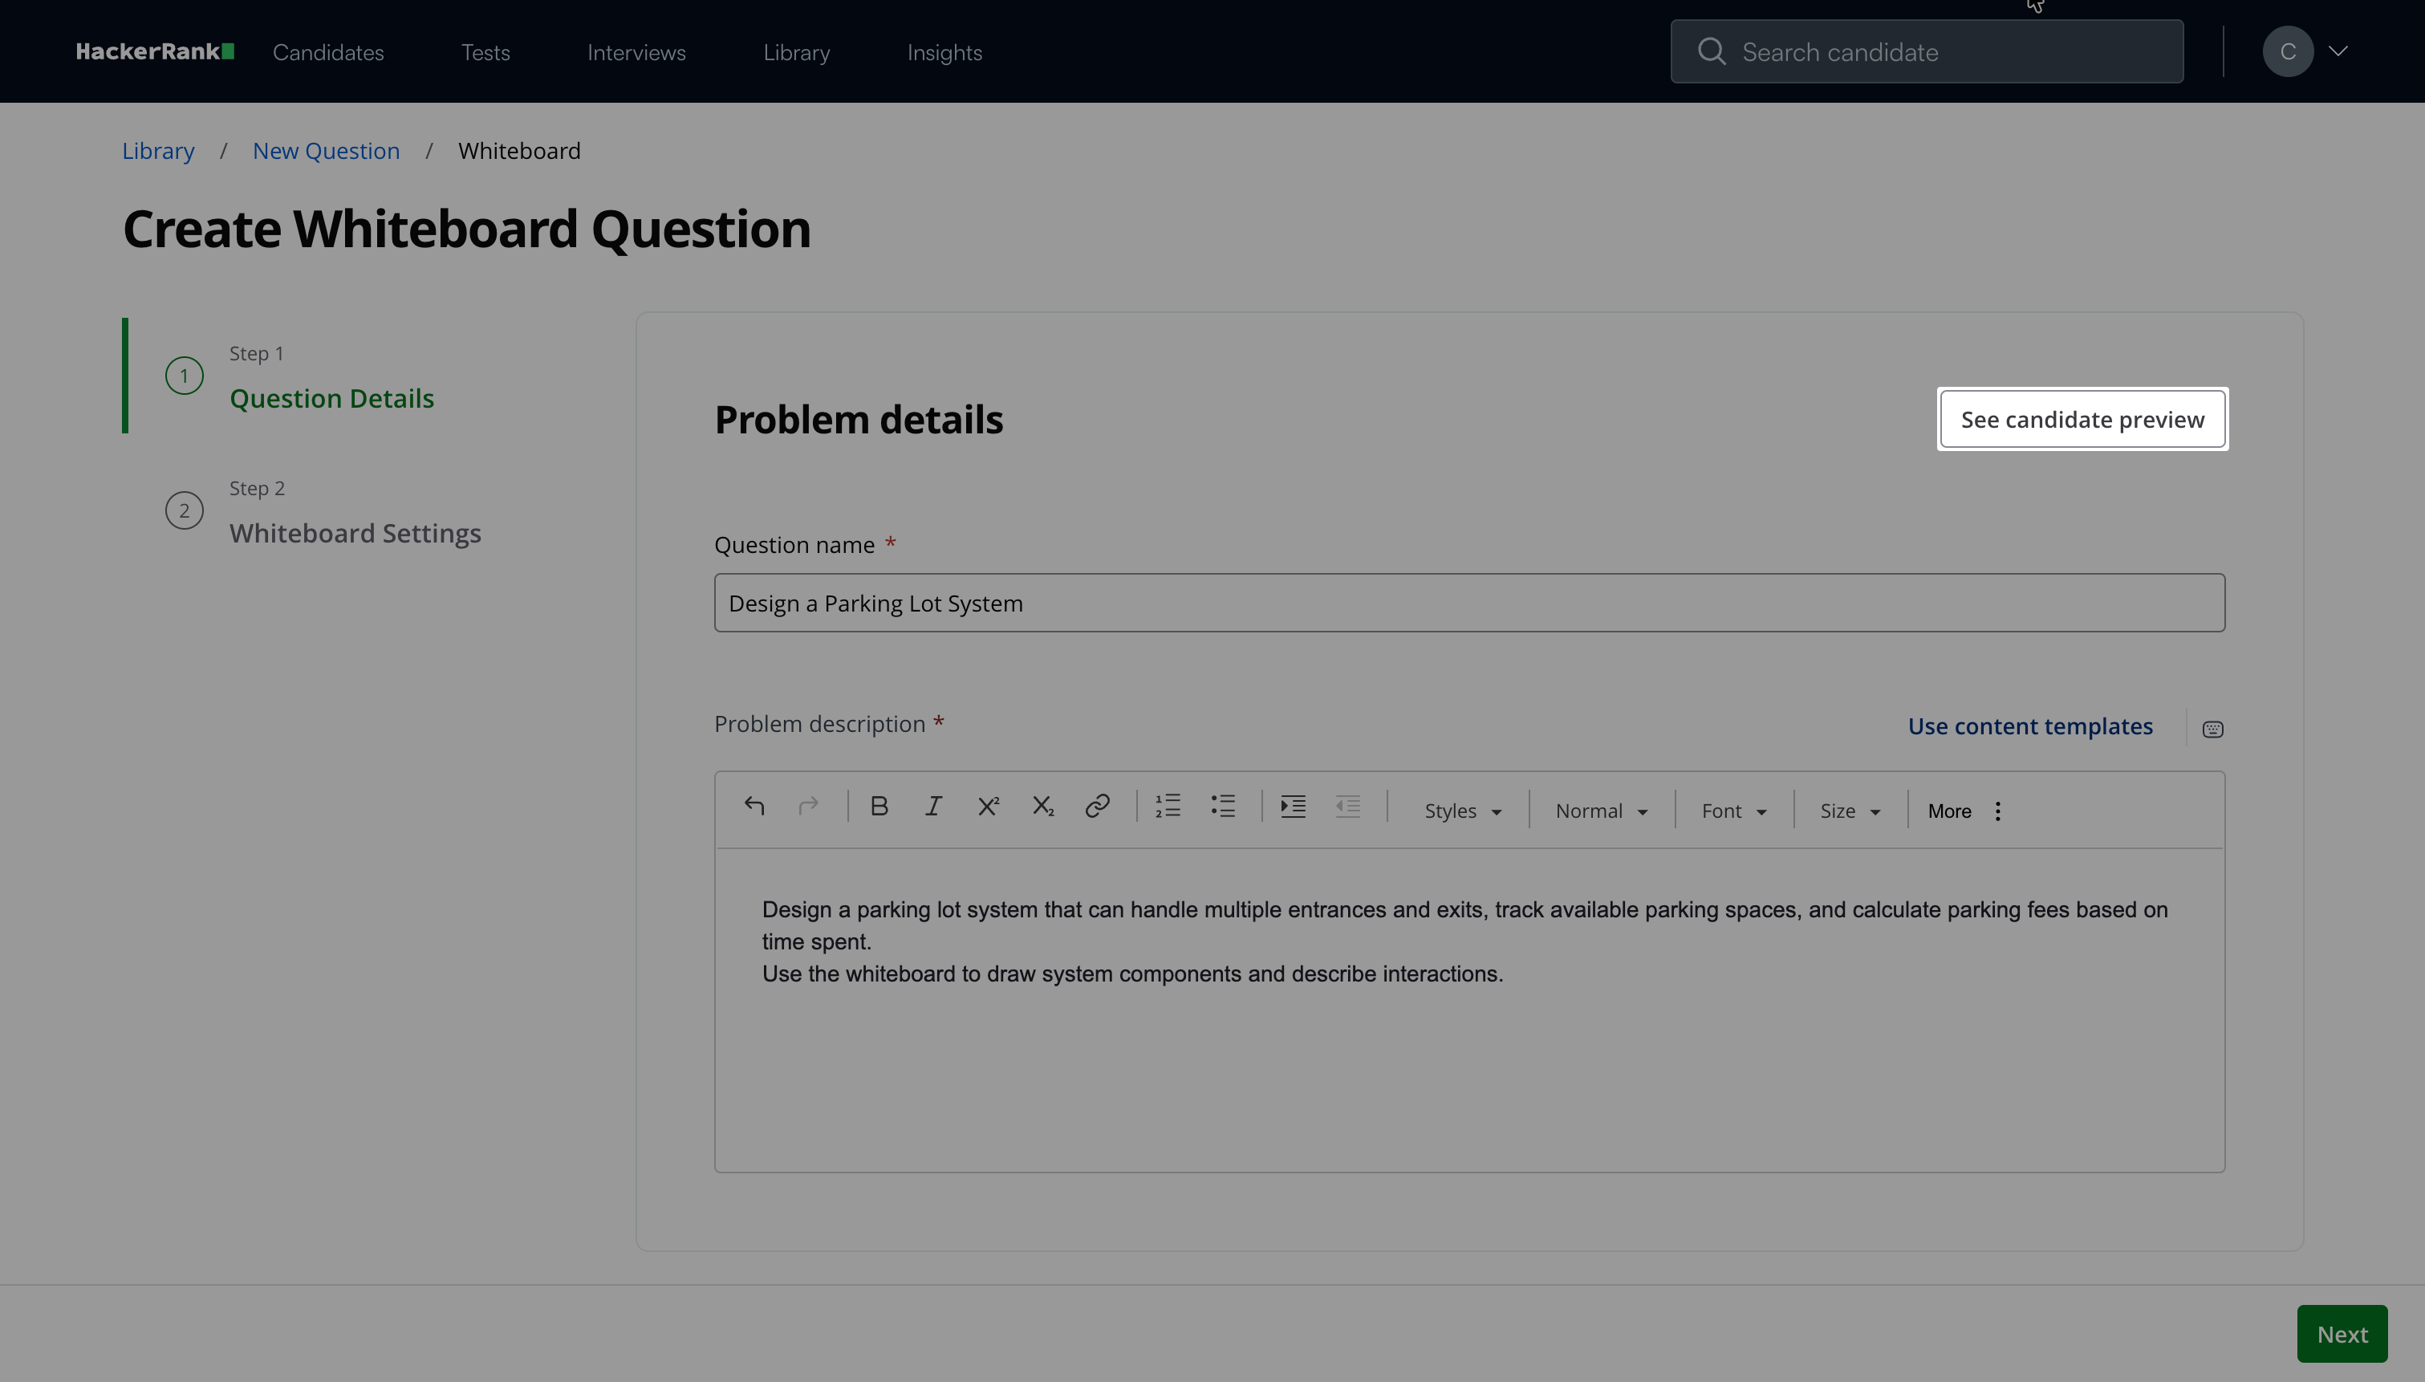Insert a bulleted list
Screen dimensions: 2425x1382
(1223, 807)
